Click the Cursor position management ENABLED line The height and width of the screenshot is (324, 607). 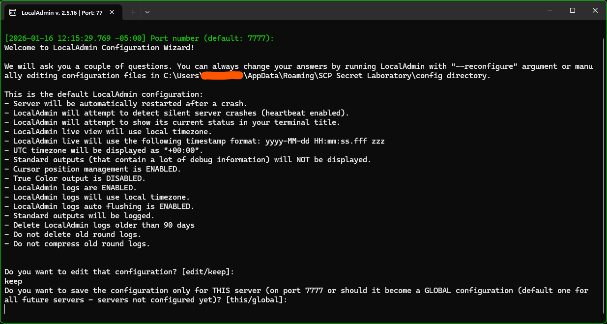93,169
